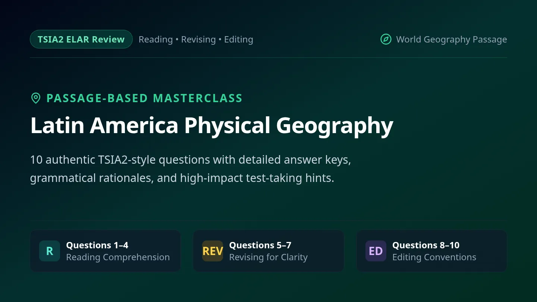Open the Questions 8–10 Editing Conventions card
Image resolution: width=537 pixels, height=302 pixels.
click(431, 251)
